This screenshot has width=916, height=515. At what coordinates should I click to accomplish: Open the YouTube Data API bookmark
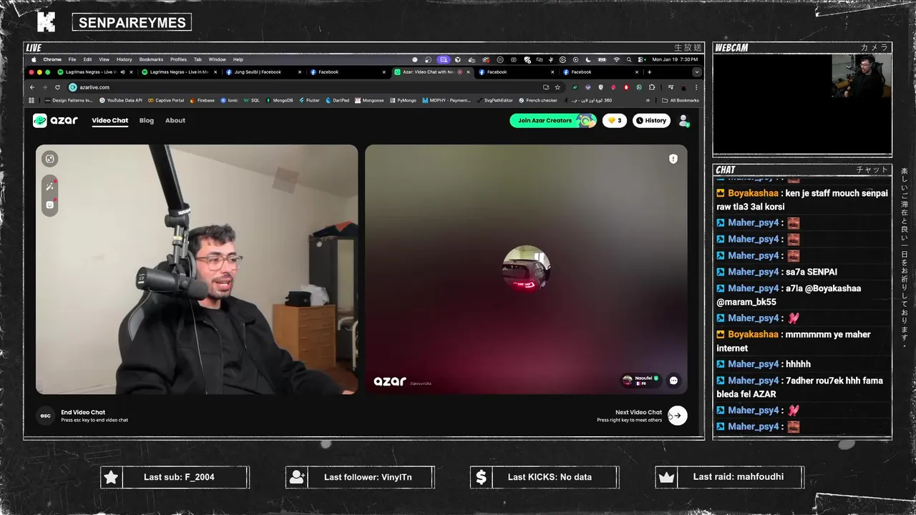tap(121, 100)
